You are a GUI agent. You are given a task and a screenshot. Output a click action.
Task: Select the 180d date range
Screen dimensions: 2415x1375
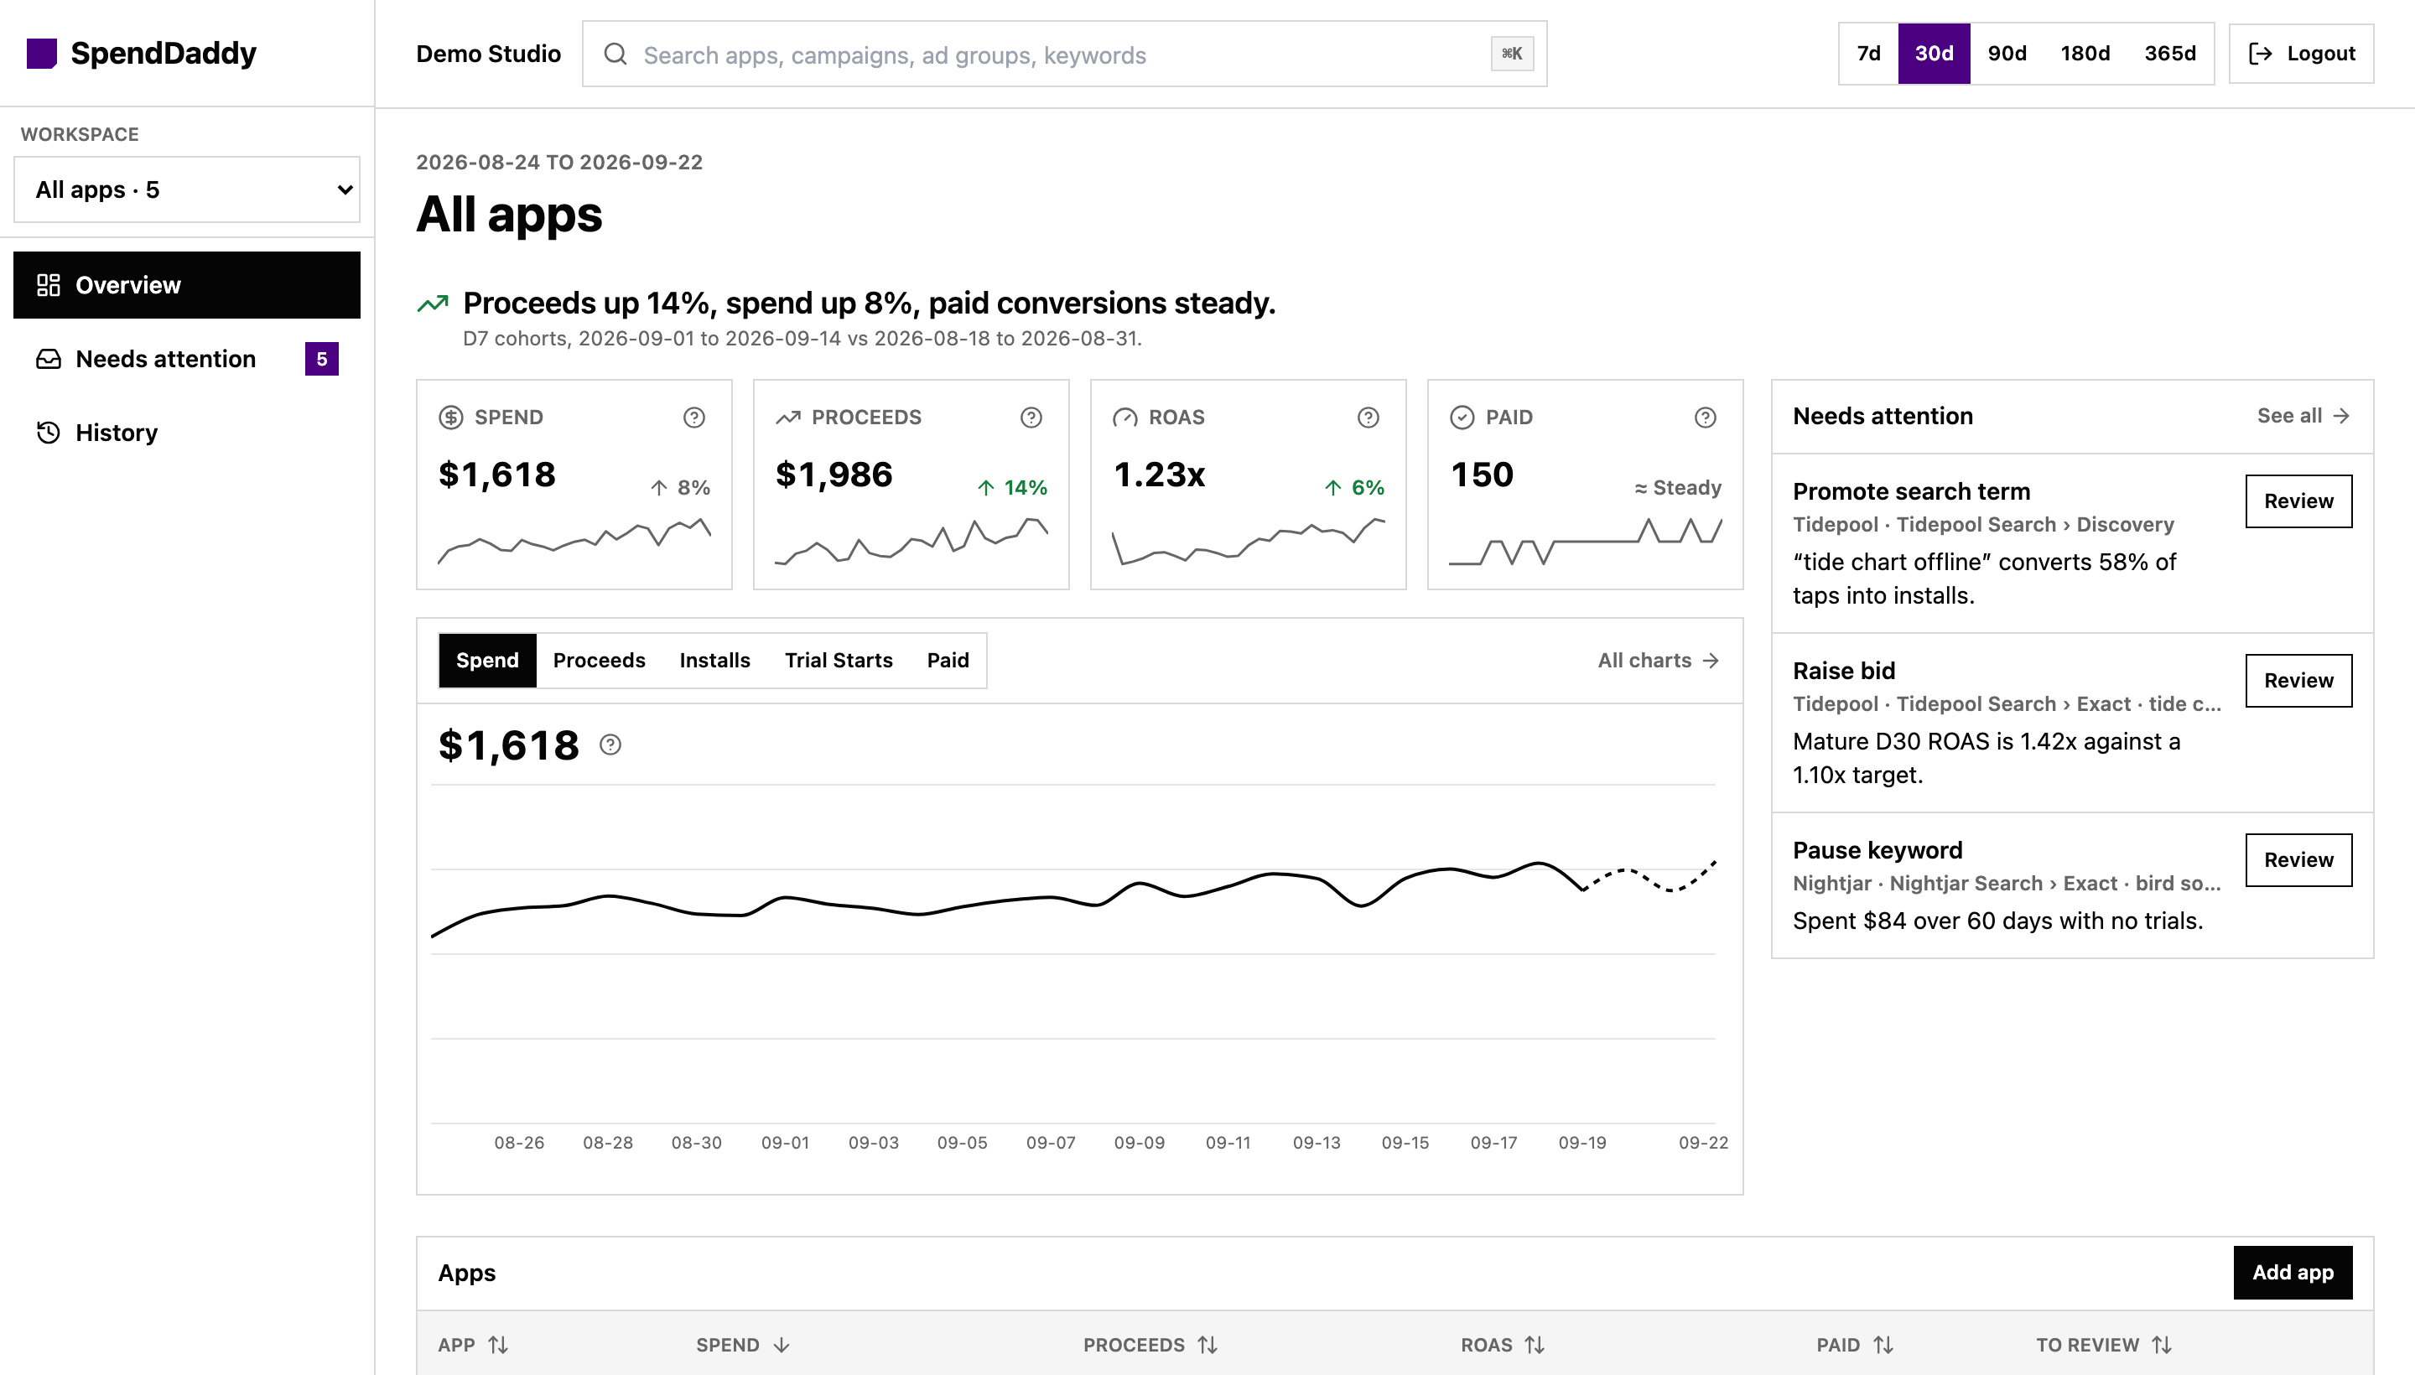(2085, 54)
